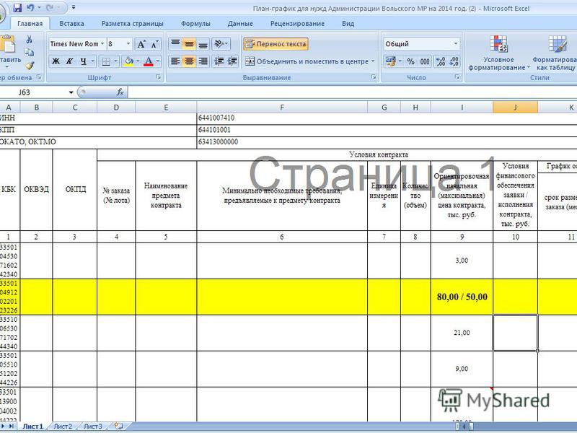Apply red font color A button
Viewport: 577px width, 433px height.
click(x=149, y=61)
